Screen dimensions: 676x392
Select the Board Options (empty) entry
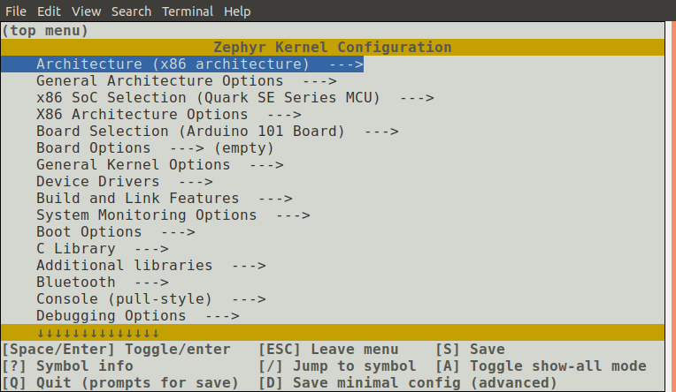(155, 148)
